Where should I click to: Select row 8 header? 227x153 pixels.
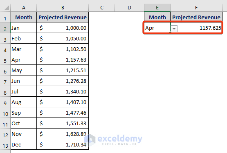pos(5,91)
